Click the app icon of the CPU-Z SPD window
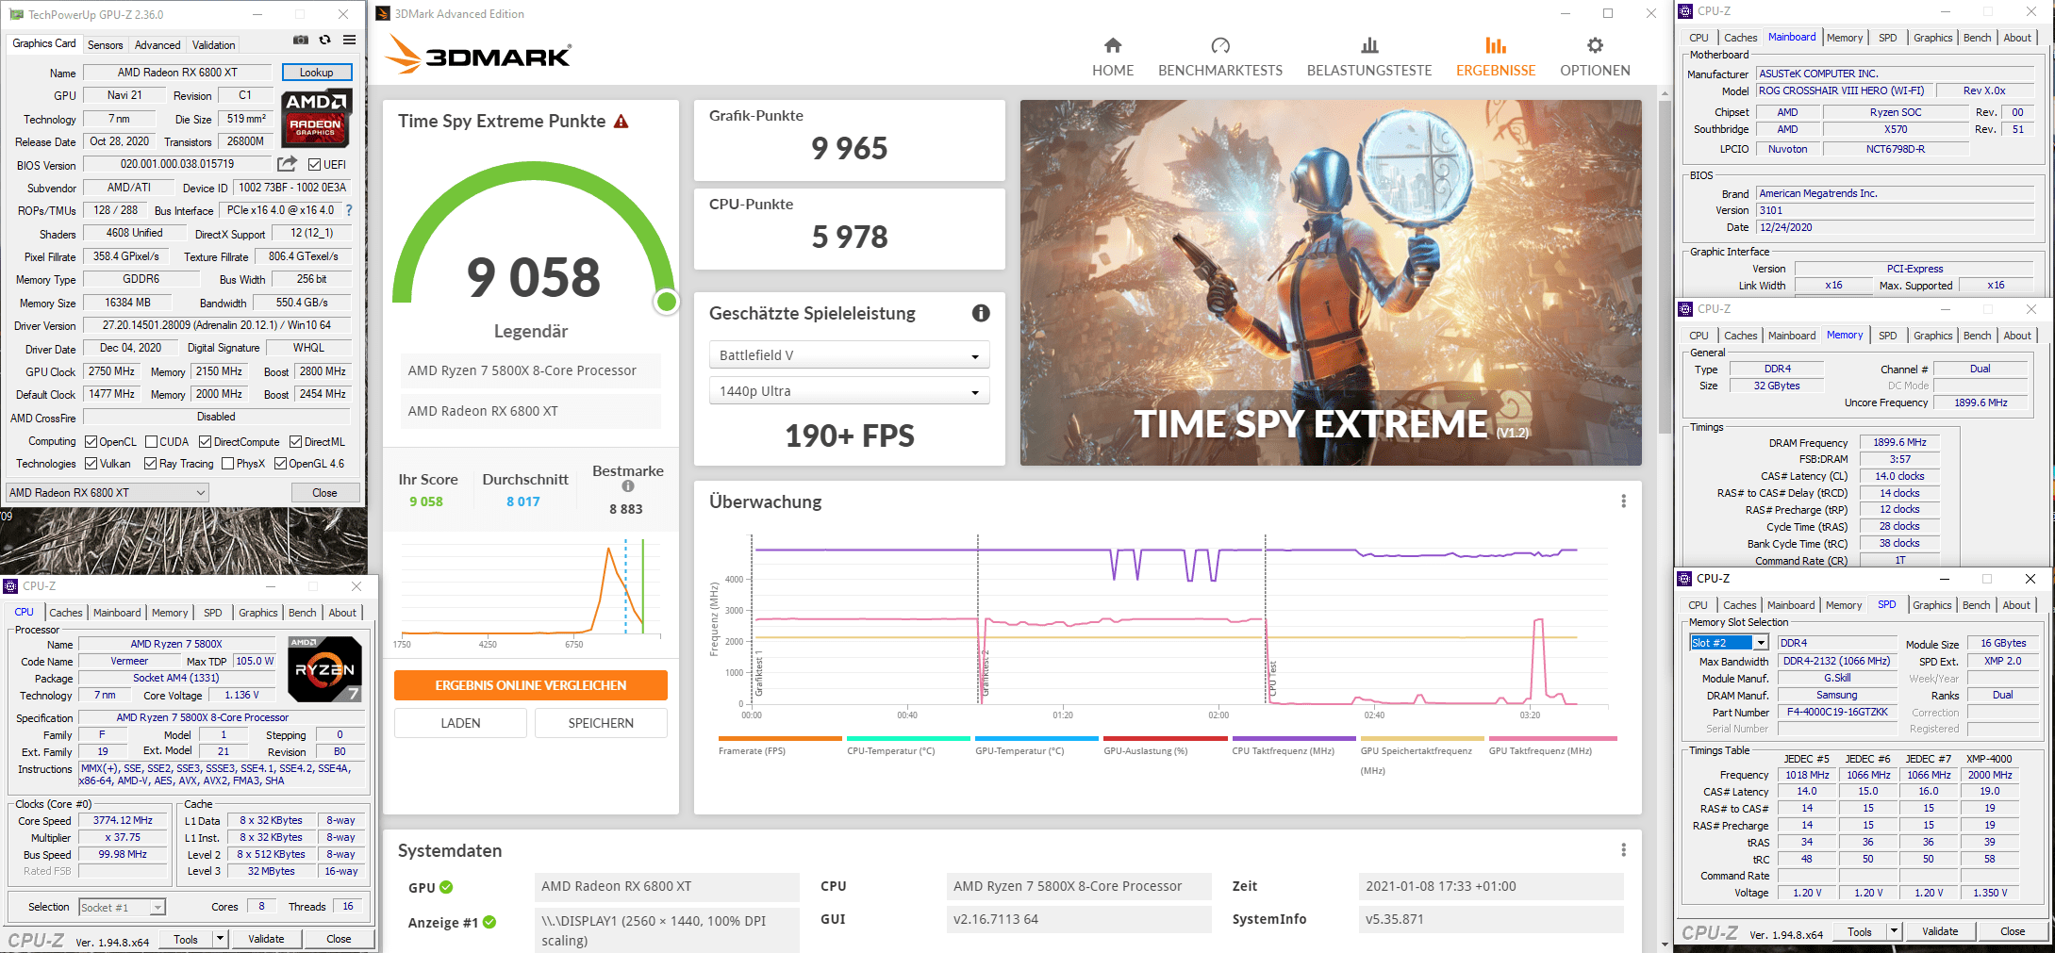The height and width of the screenshot is (953, 2055). pos(1685,579)
